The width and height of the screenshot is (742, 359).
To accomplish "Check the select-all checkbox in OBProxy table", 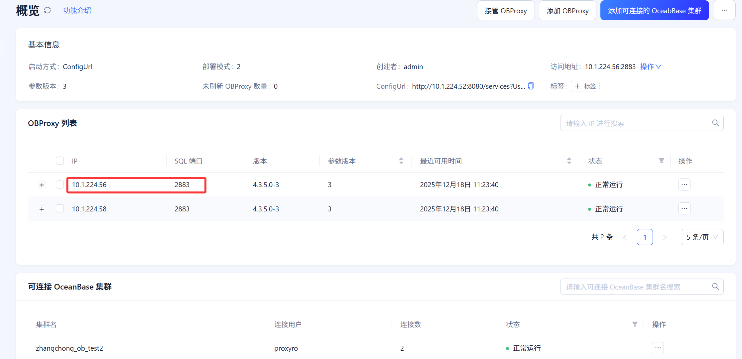I will 60,161.
